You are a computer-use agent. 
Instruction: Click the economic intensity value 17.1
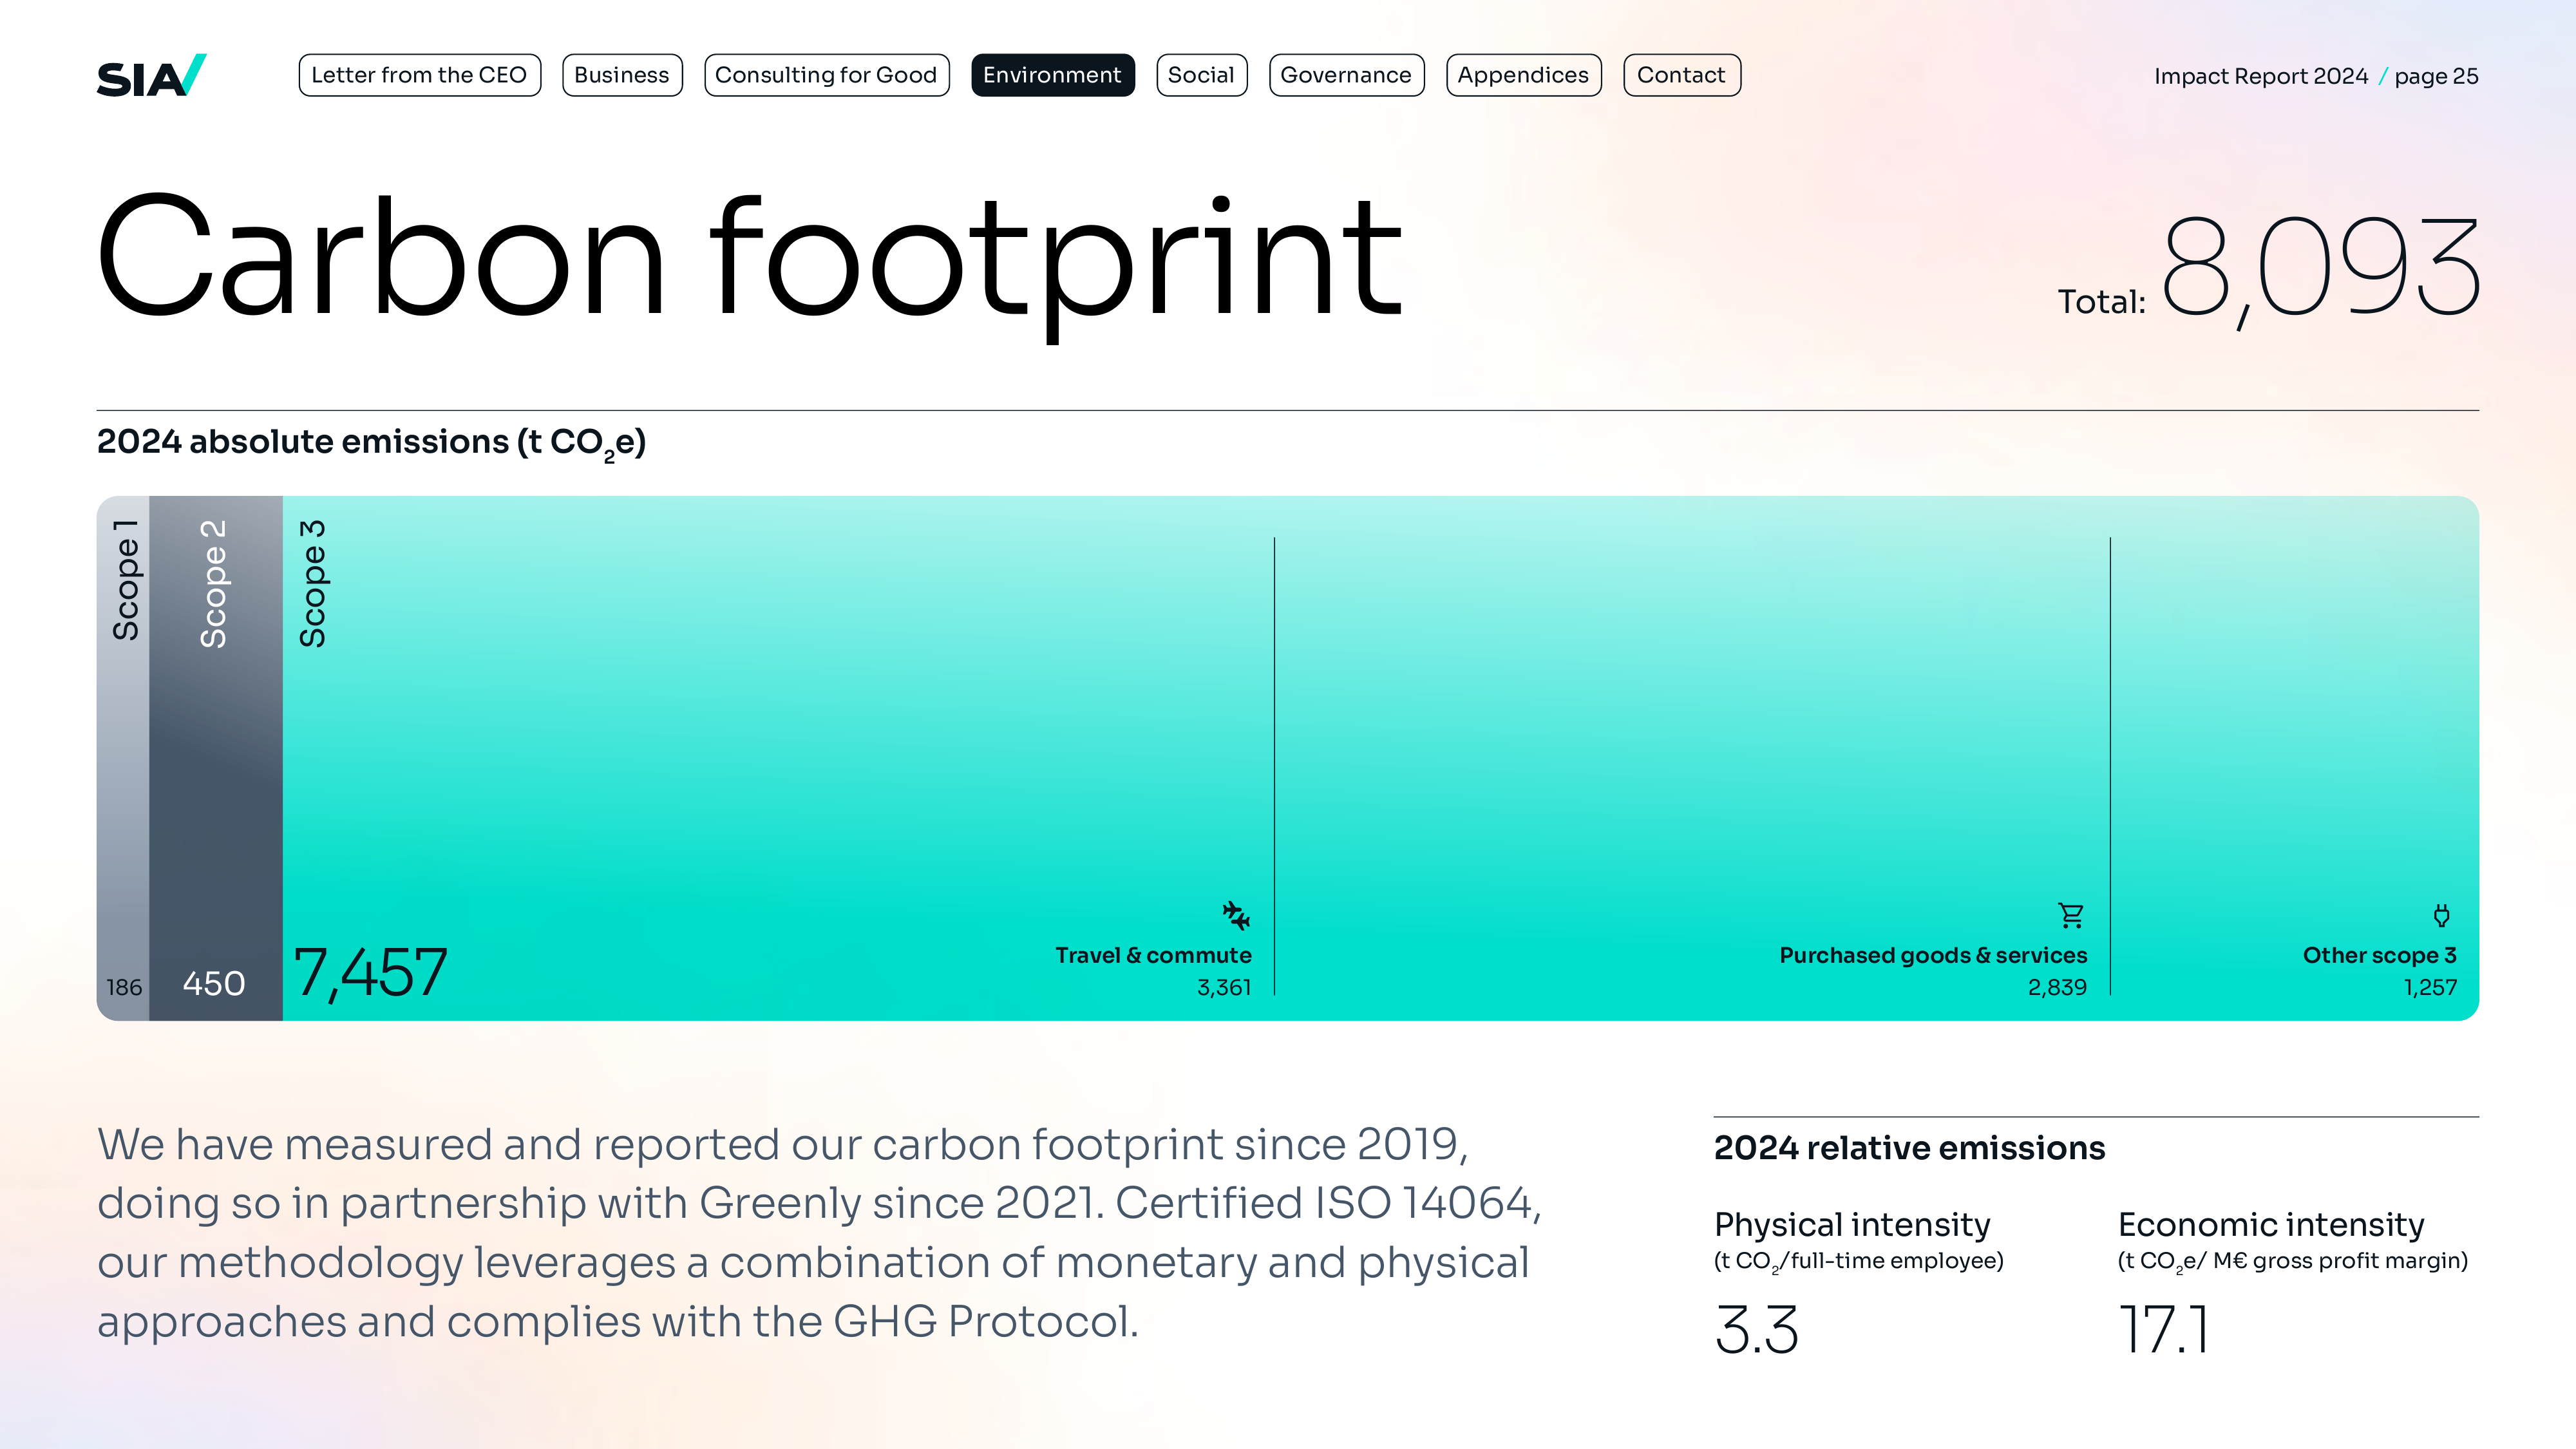pos(2163,1330)
